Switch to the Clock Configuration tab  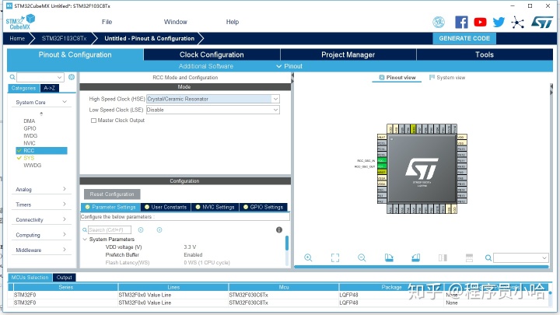[x=212, y=54]
